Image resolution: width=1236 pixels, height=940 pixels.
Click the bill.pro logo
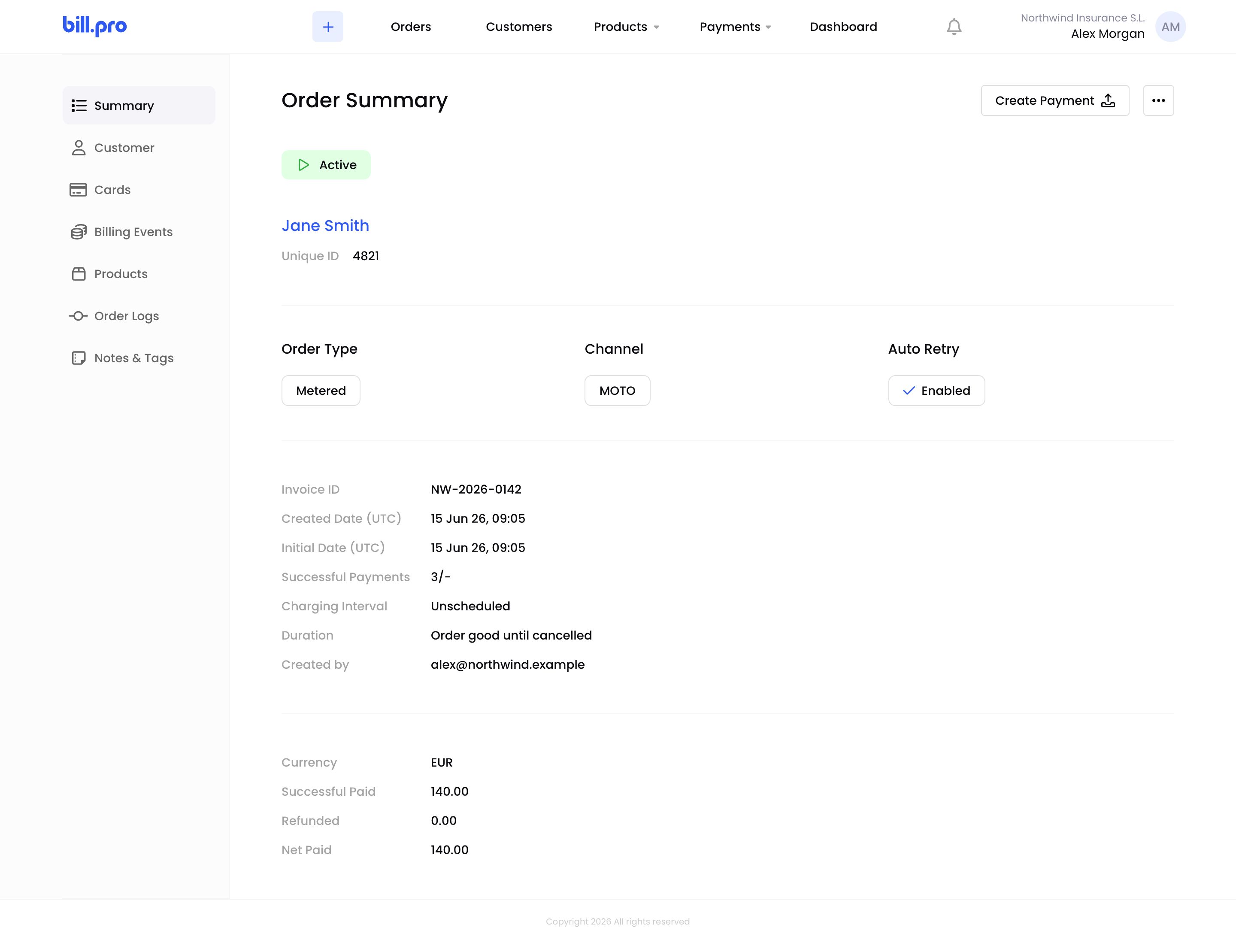(x=94, y=26)
